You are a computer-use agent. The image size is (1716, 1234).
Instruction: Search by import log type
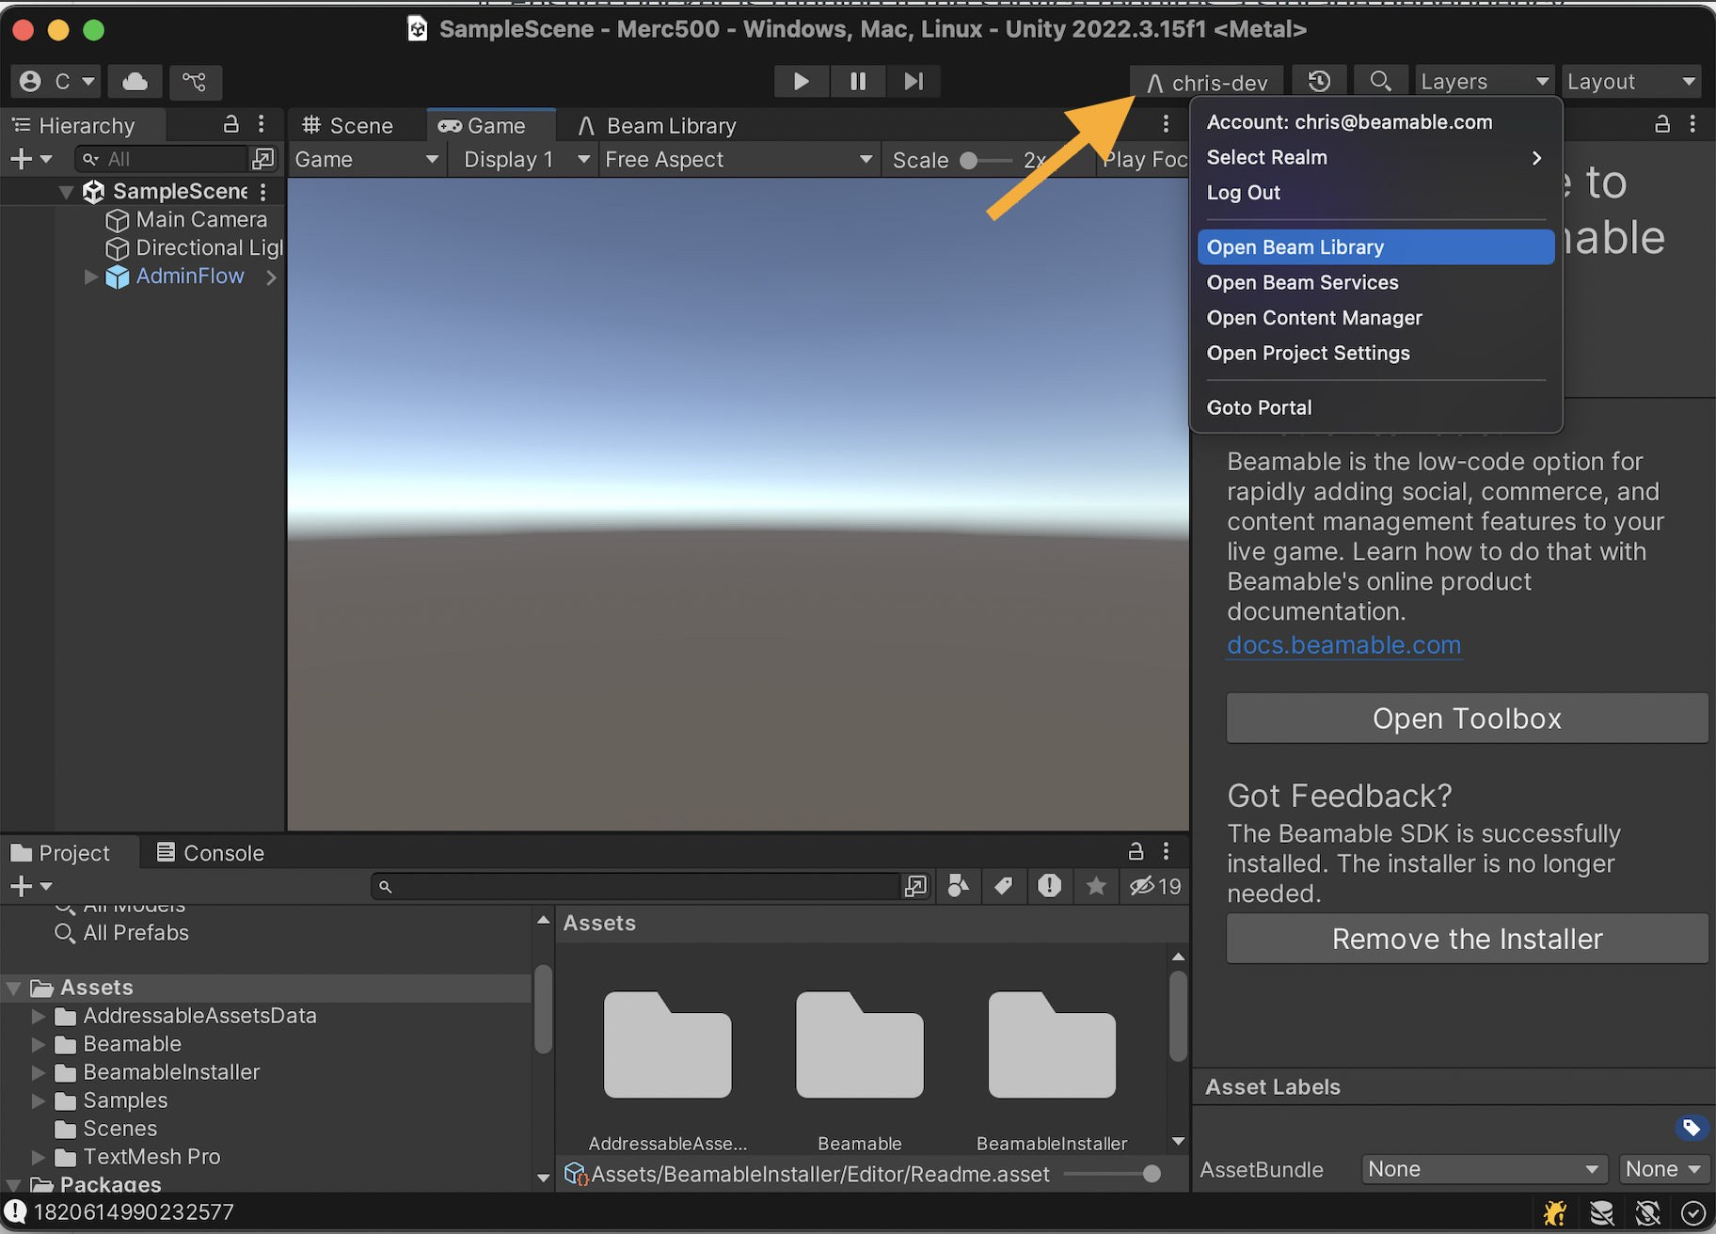pos(1050,886)
